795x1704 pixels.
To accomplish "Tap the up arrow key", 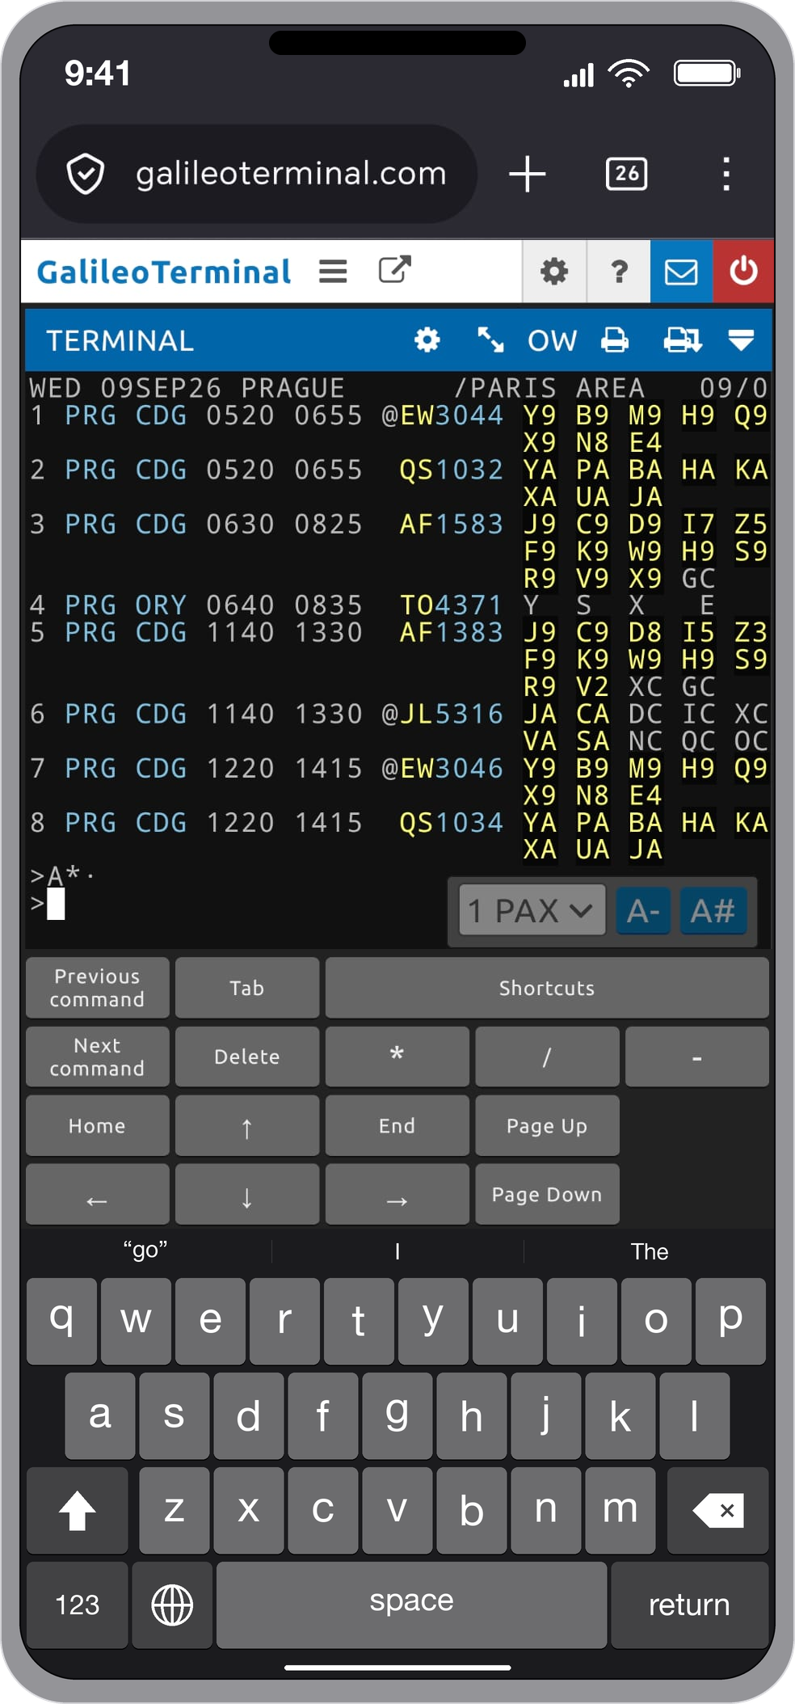I will tap(247, 1125).
